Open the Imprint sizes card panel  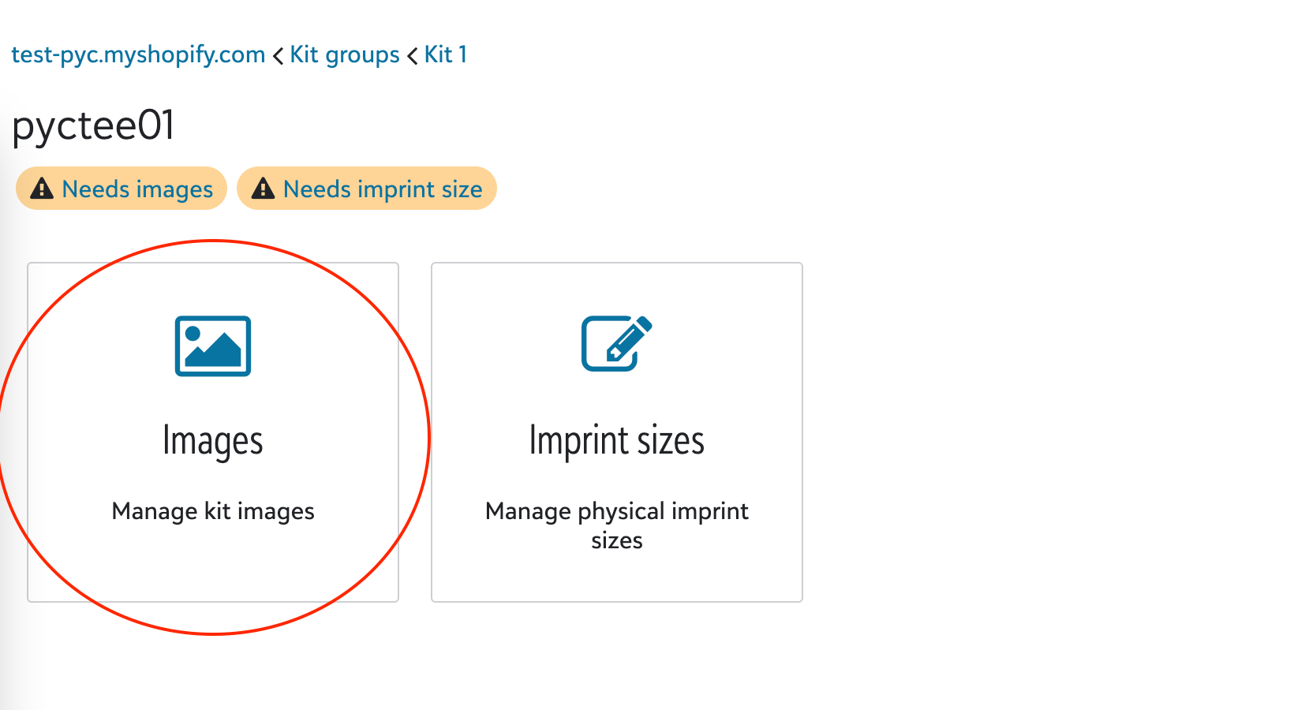[x=617, y=432]
